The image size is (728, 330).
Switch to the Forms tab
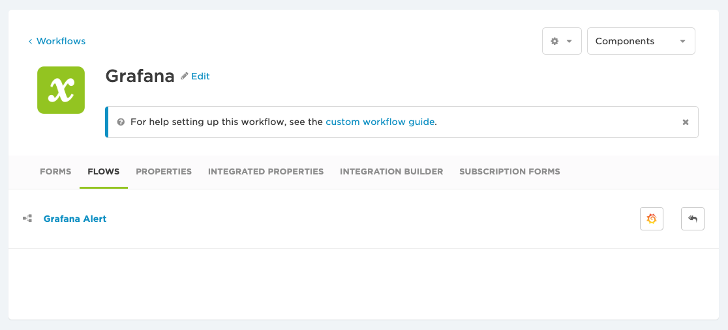click(55, 171)
